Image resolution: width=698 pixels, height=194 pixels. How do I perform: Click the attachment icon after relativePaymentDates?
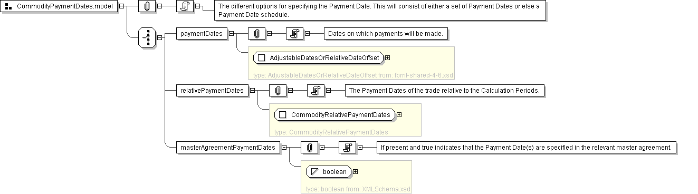pos(278,91)
